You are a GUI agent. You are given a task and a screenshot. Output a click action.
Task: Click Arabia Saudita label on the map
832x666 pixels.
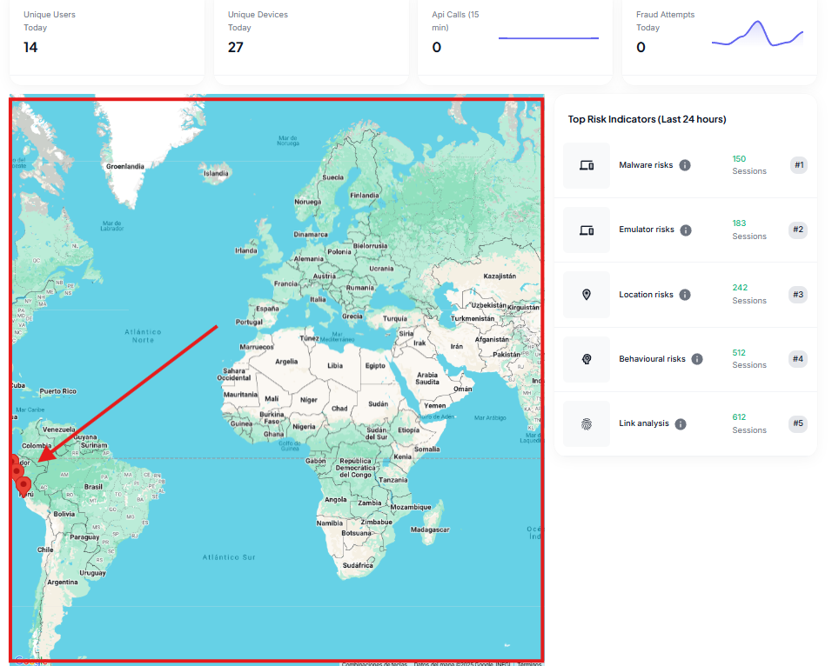(x=427, y=378)
